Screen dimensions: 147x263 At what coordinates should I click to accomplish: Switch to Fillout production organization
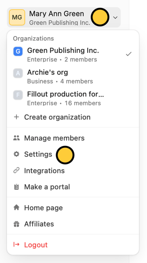pyautogui.click(x=73, y=98)
